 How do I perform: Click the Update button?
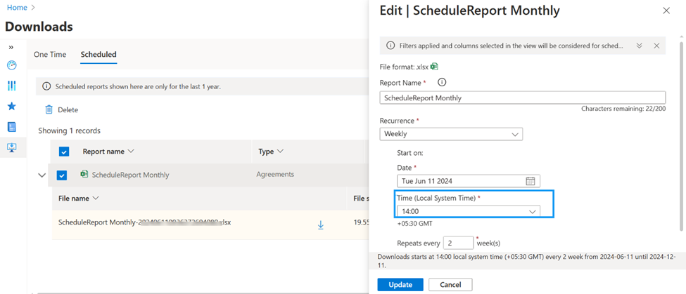pyautogui.click(x=400, y=284)
